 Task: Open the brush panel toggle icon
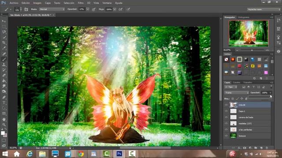point(26,9)
